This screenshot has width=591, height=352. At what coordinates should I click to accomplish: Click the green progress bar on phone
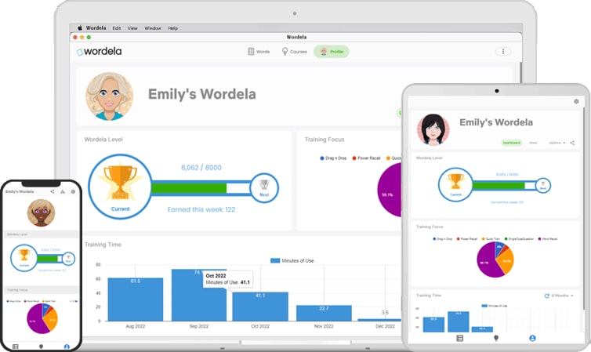coord(48,259)
